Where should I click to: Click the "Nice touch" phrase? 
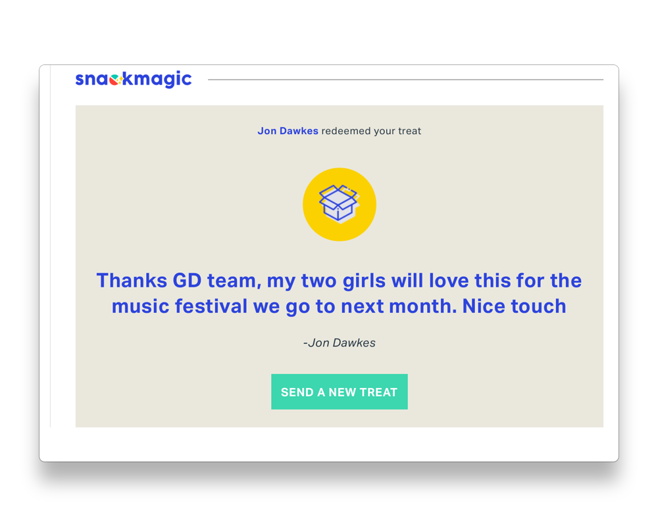(514, 306)
